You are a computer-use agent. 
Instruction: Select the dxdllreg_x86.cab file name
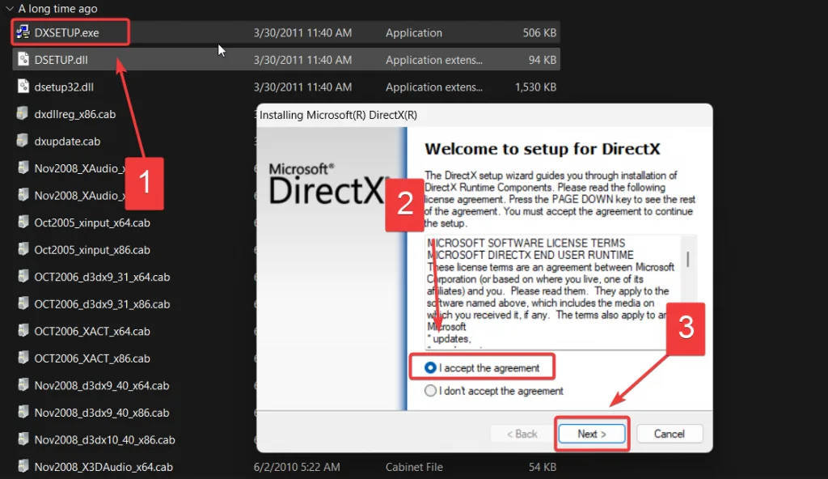[75, 114]
